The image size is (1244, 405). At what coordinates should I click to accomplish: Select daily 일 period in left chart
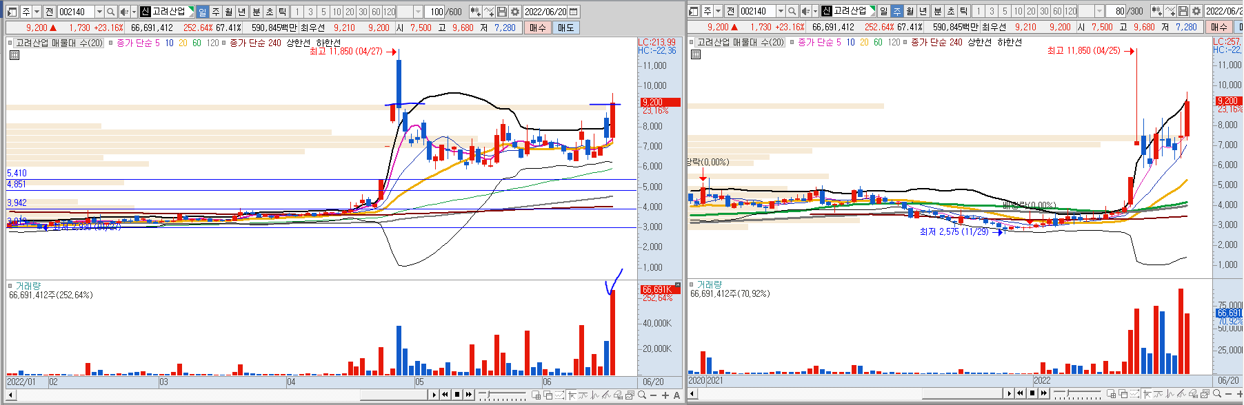[203, 12]
